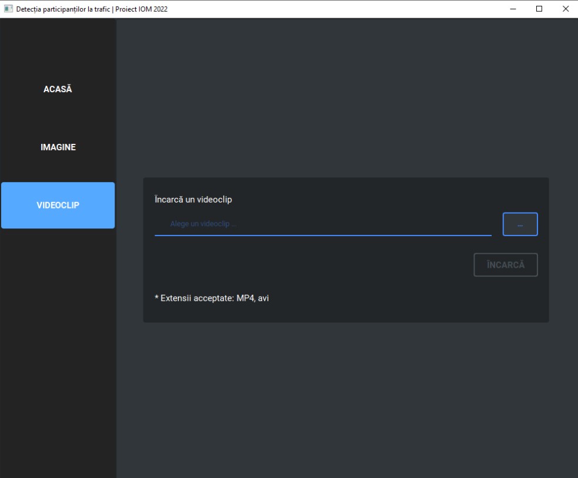Click the empty sidebar area below VIDEOCLIP
The height and width of the screenshot is (478, 578).
point(58,352)
